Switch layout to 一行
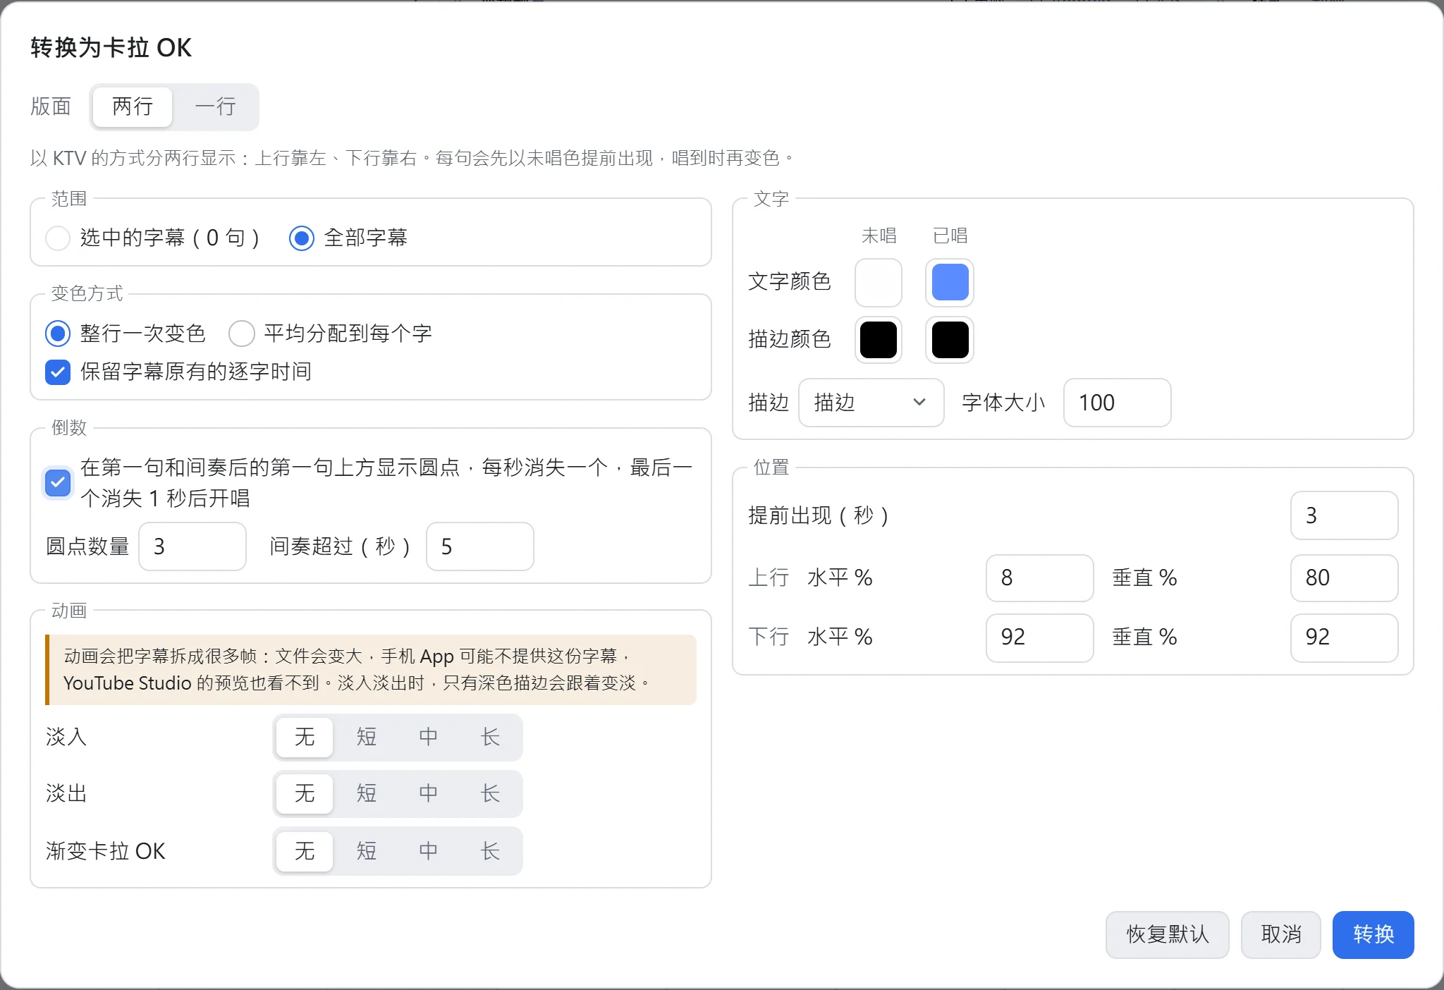The height and width of the screenshot is (990, 1444). click(x=215, y=107)
